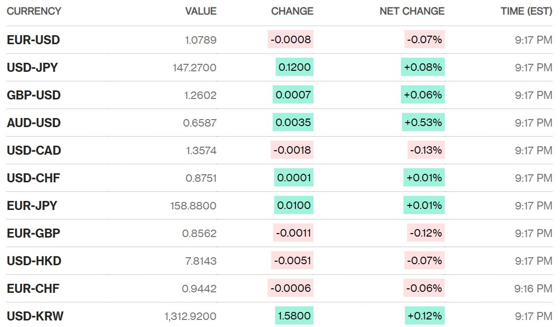Open the EUR-USD currency pair link
The image size is (560, 327).
pos(33,40)
